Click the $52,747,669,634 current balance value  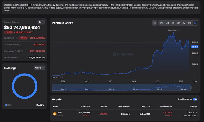coord(22,28)
